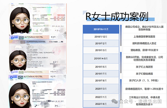Click the "2019年8月" date cell
Image resolution: width=167 pixels, height=108 pixels.
click(x=101, y=80)
